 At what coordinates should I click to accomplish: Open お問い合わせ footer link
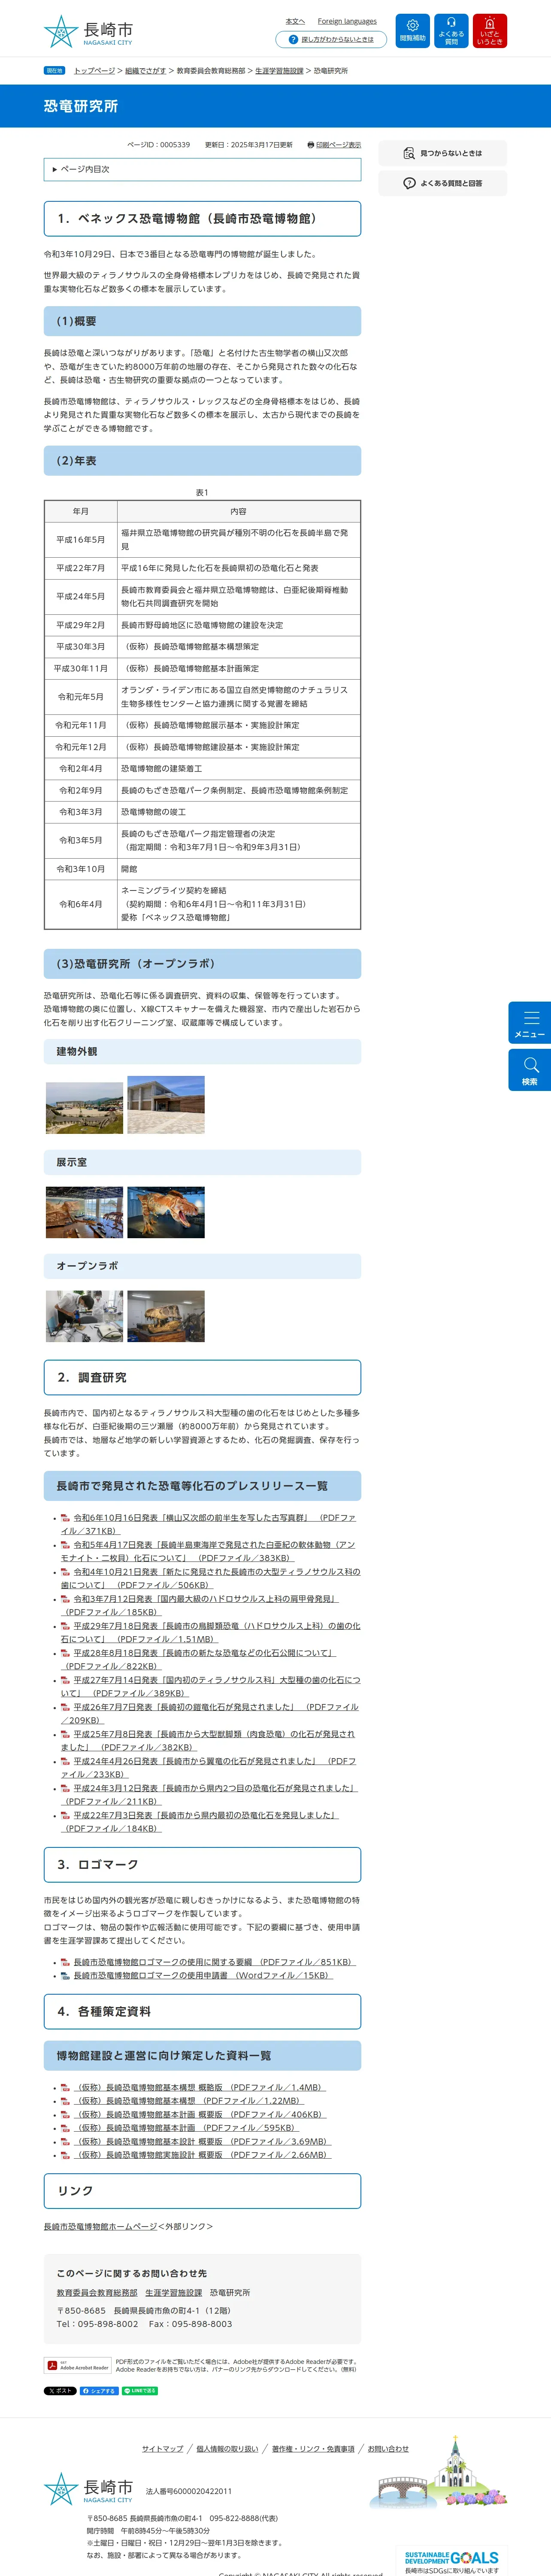[388, 2449]
